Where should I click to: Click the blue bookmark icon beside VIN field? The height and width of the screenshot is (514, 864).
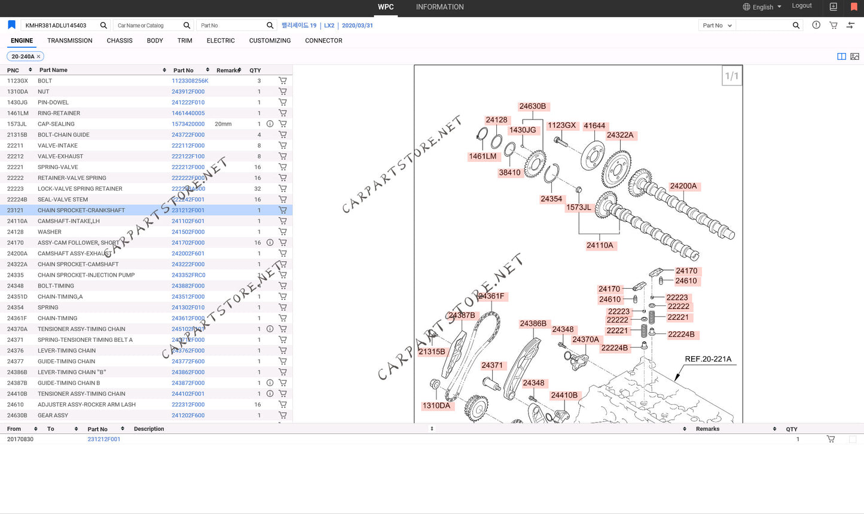click(x=11, y=25)
